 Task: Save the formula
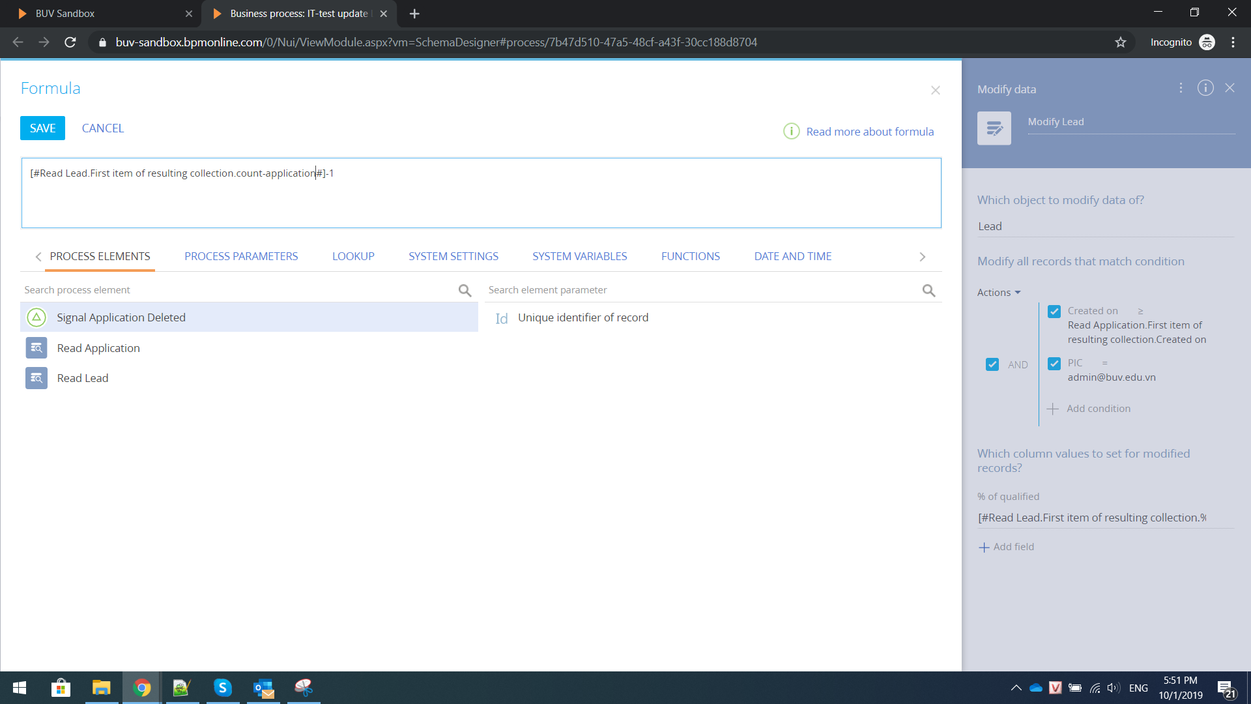[x=42, y=128]
